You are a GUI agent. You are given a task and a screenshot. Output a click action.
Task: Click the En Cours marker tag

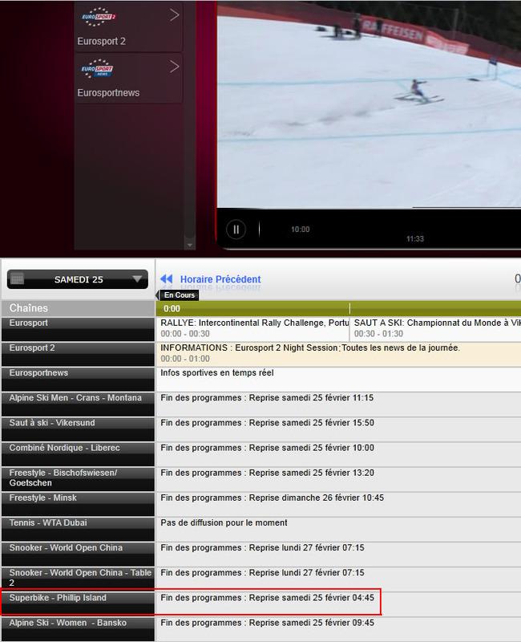tap(179, 295)
